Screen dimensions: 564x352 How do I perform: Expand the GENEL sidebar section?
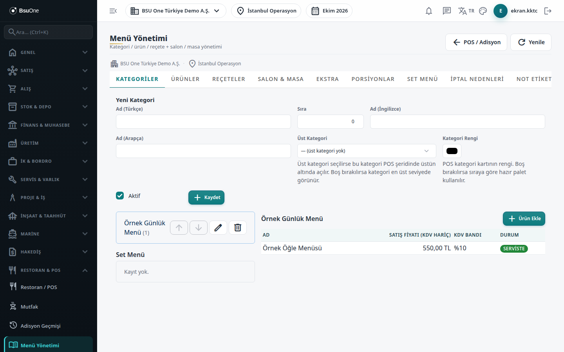[49, 52]
